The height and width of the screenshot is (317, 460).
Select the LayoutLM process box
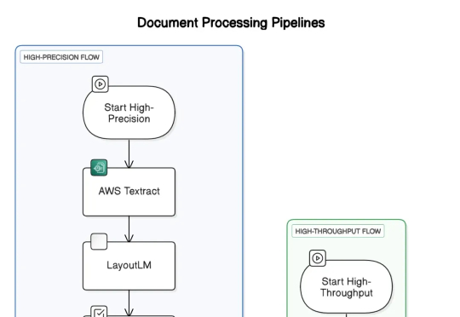pyautogui.click(x=129, y=266)
